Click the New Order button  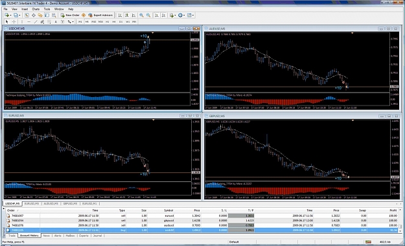(70, 16)
